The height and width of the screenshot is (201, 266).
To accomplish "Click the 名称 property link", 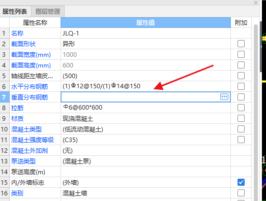I will 17,33.
